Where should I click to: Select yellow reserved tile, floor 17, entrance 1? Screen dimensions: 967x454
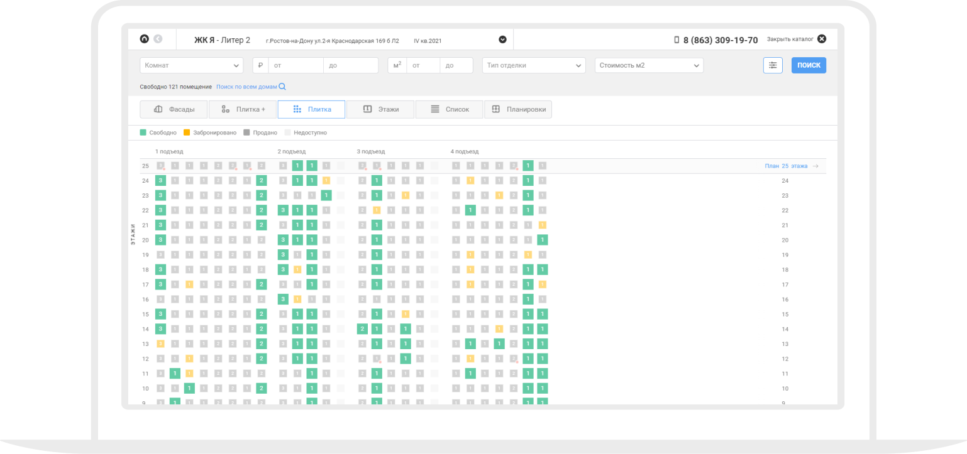[189, 284]
